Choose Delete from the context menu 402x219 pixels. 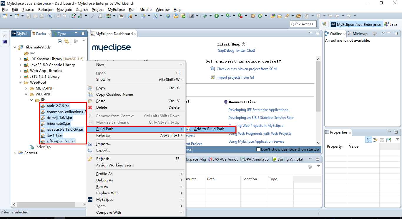click(136, 107)
